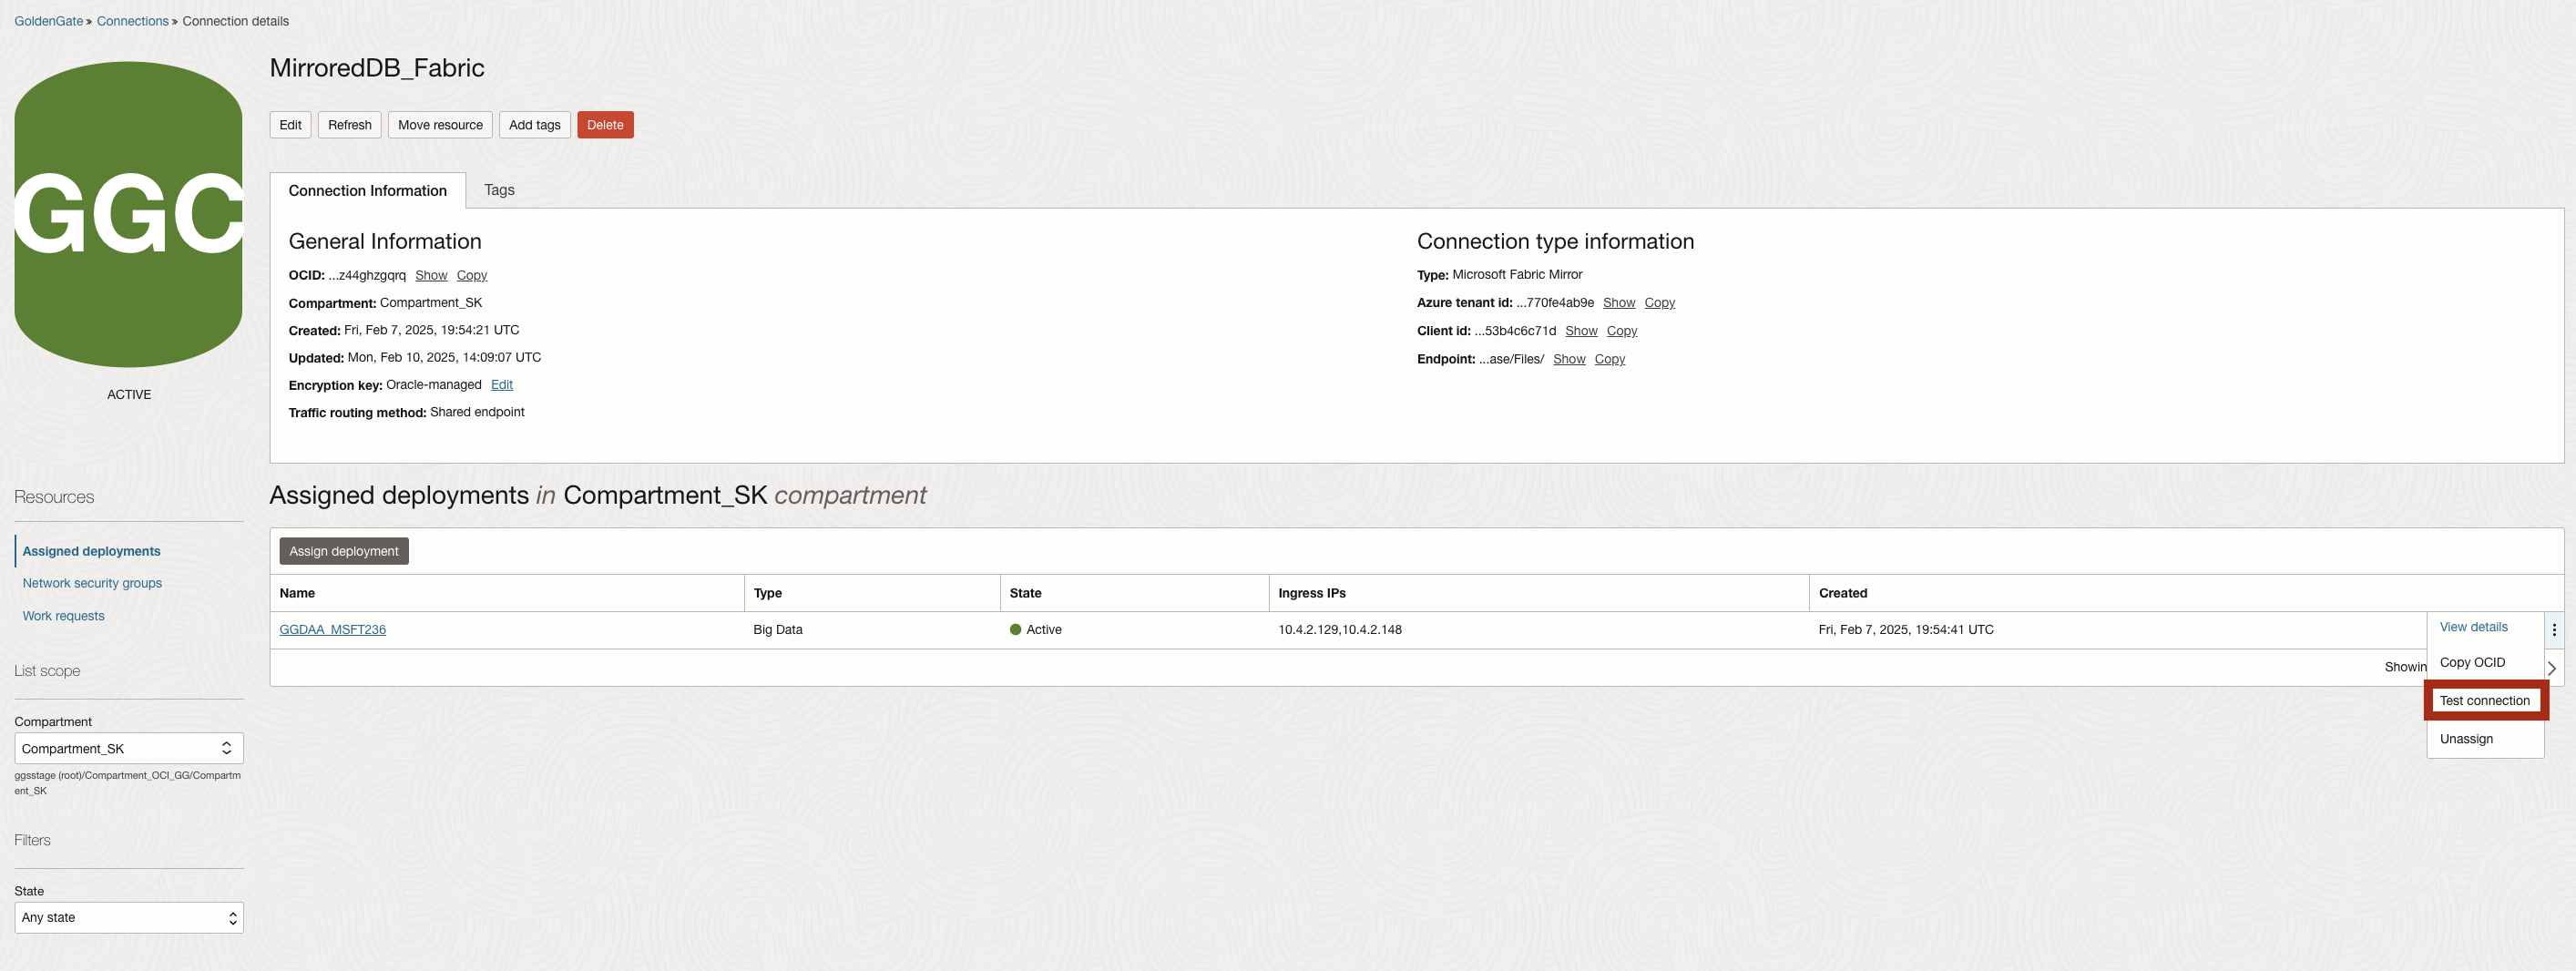
Task: Click the green GGC connection icon
Action: 128,214
